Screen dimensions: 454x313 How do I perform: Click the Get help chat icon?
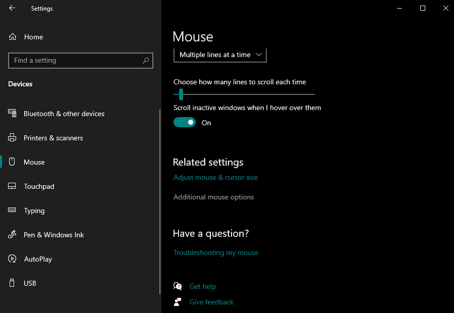tap(178, 286)
